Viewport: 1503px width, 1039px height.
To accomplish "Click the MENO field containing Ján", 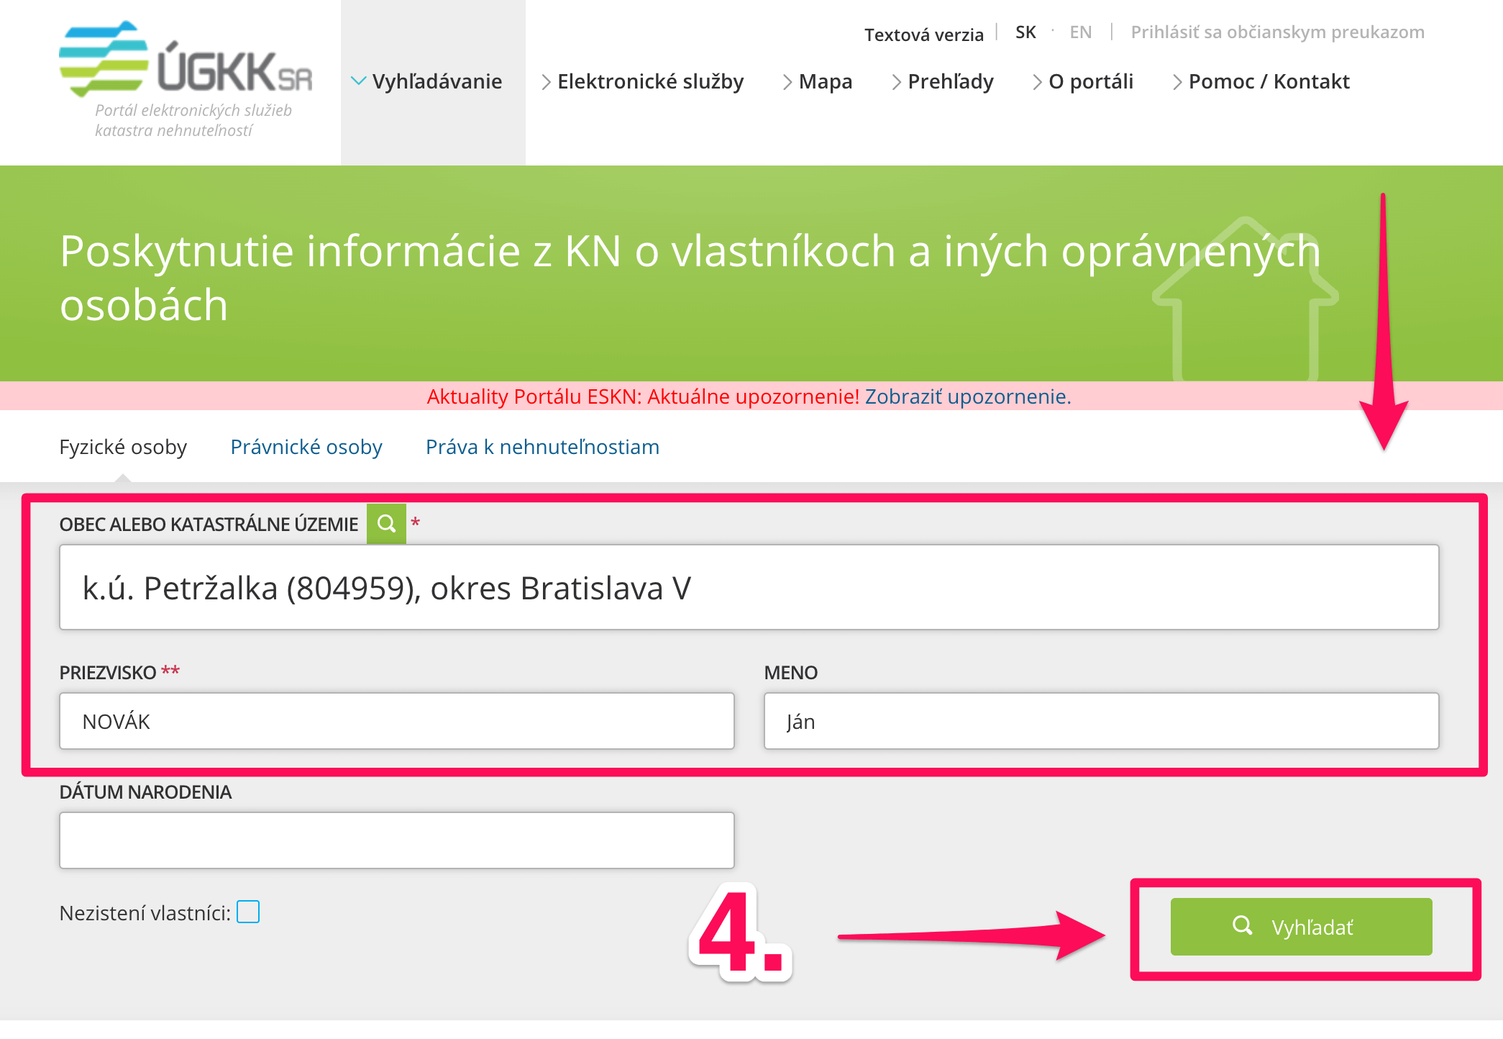I will coord(1101,721).
